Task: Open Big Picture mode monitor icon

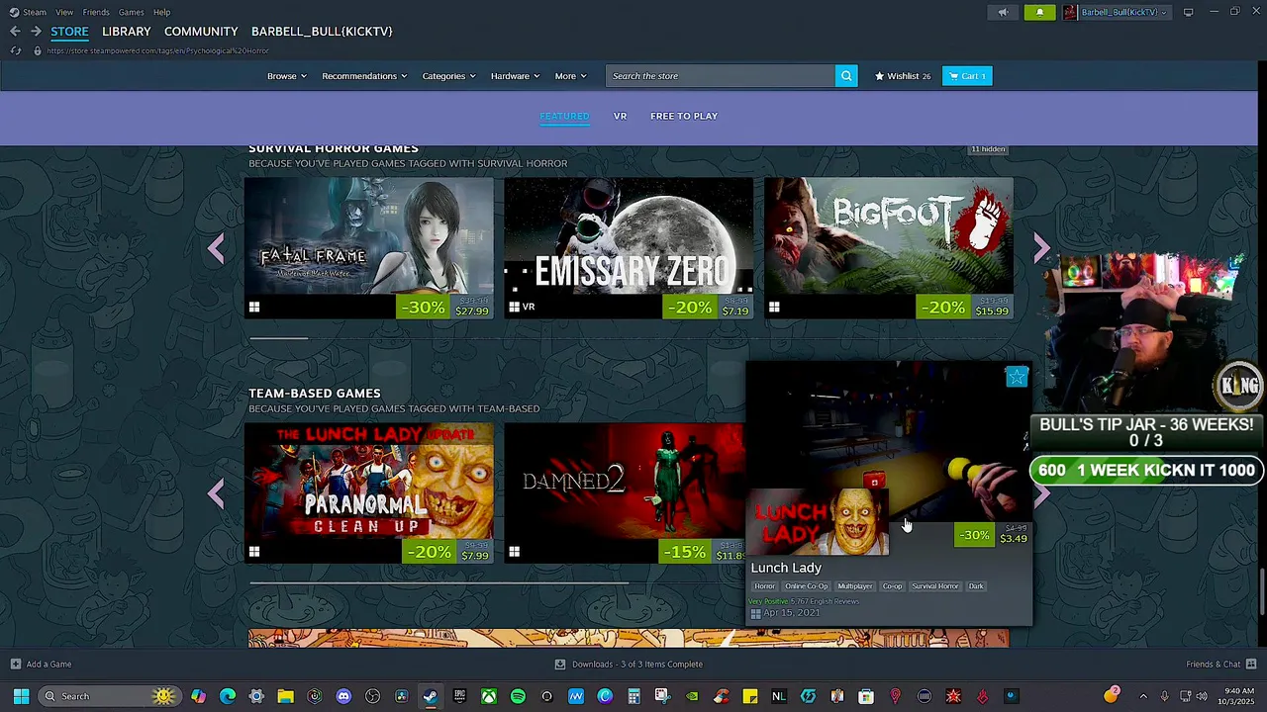Action: pos(1188,12)
